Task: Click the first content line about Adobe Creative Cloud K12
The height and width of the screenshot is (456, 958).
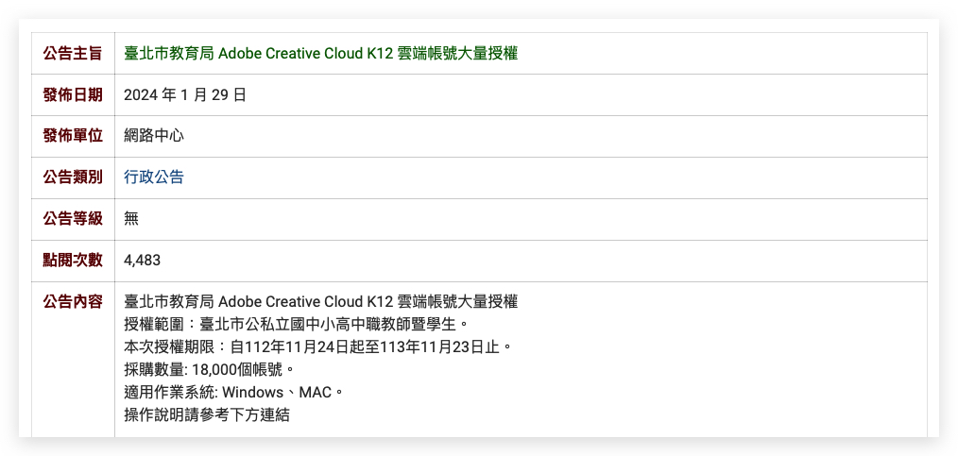Action: (321, 301)
